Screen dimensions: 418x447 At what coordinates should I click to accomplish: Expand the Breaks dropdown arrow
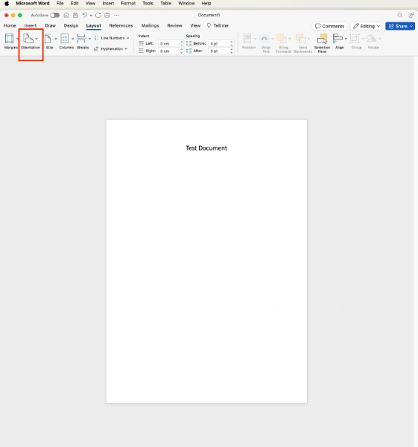coord(89,39)
